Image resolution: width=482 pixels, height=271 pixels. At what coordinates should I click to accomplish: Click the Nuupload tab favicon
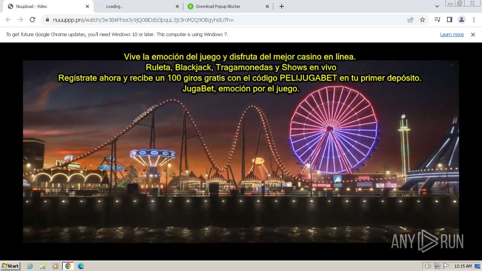(x=10, y=6)
